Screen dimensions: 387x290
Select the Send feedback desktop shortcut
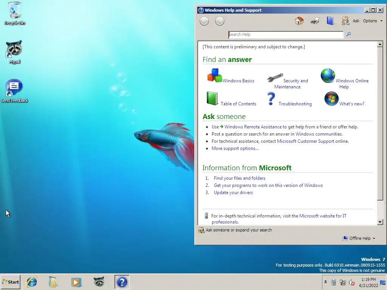14,91
